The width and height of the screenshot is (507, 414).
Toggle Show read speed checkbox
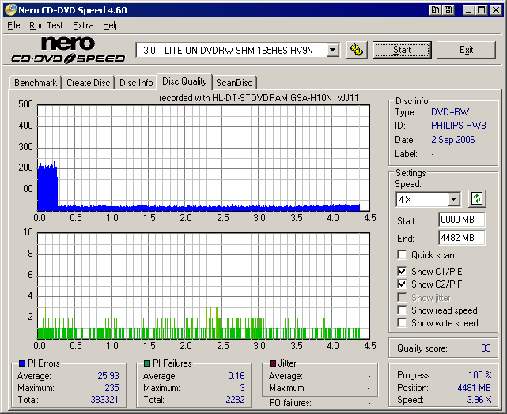click(403, 310)
